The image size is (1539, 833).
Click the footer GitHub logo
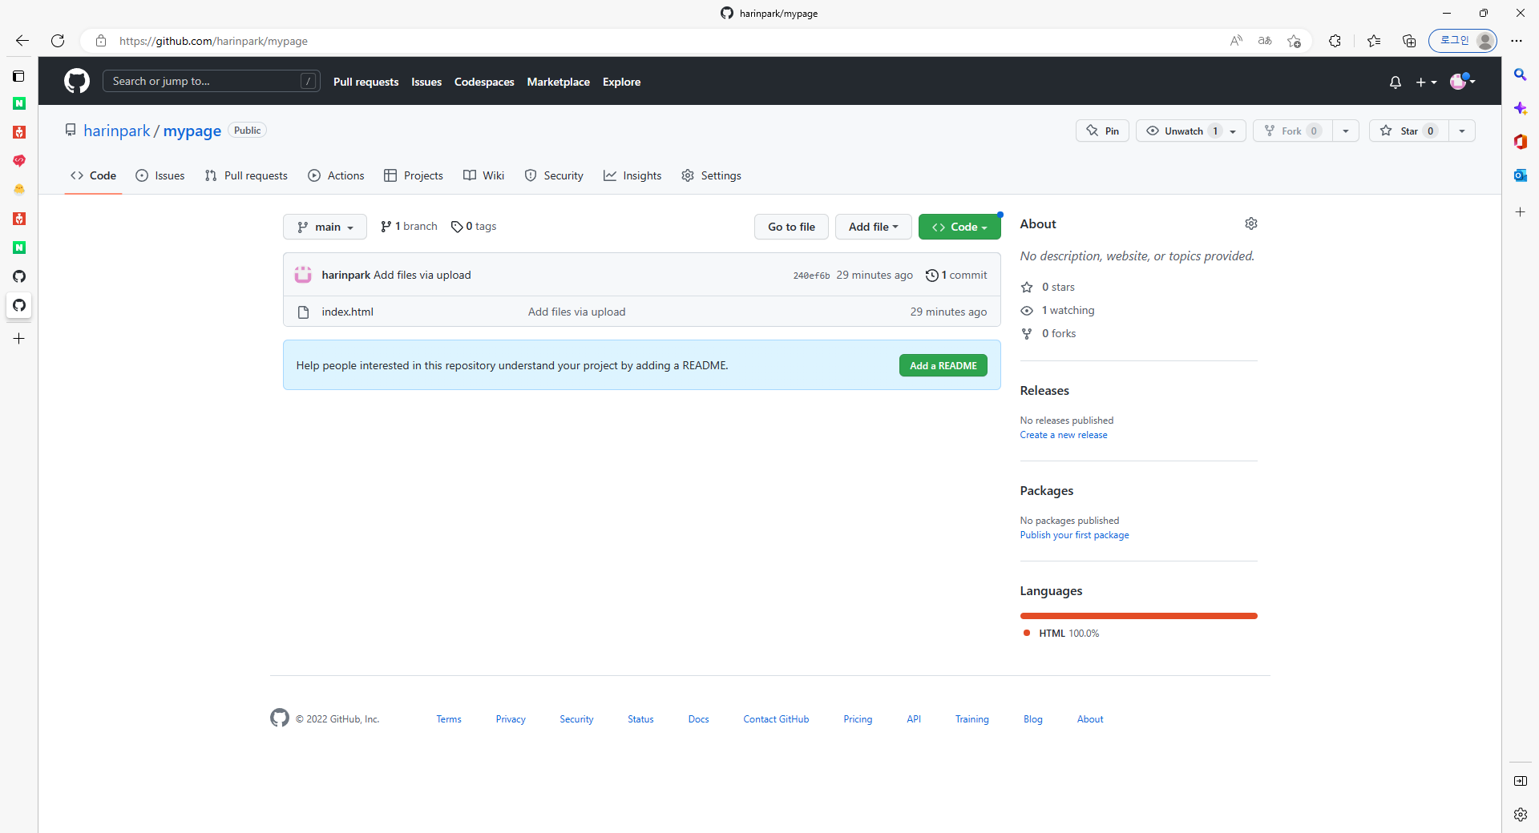pos(280,718)
